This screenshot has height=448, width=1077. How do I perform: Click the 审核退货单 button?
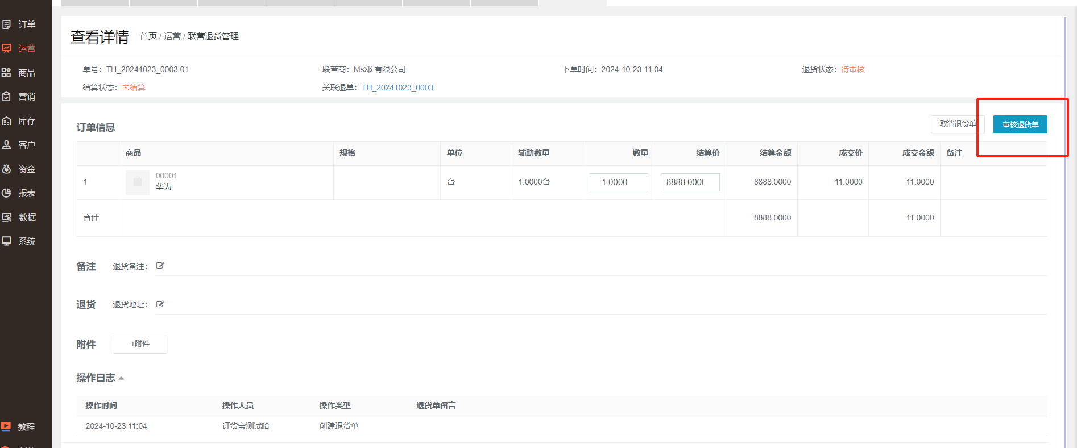[1020, 124]
